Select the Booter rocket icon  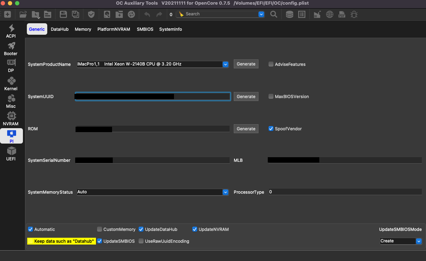tap(11, 49)
